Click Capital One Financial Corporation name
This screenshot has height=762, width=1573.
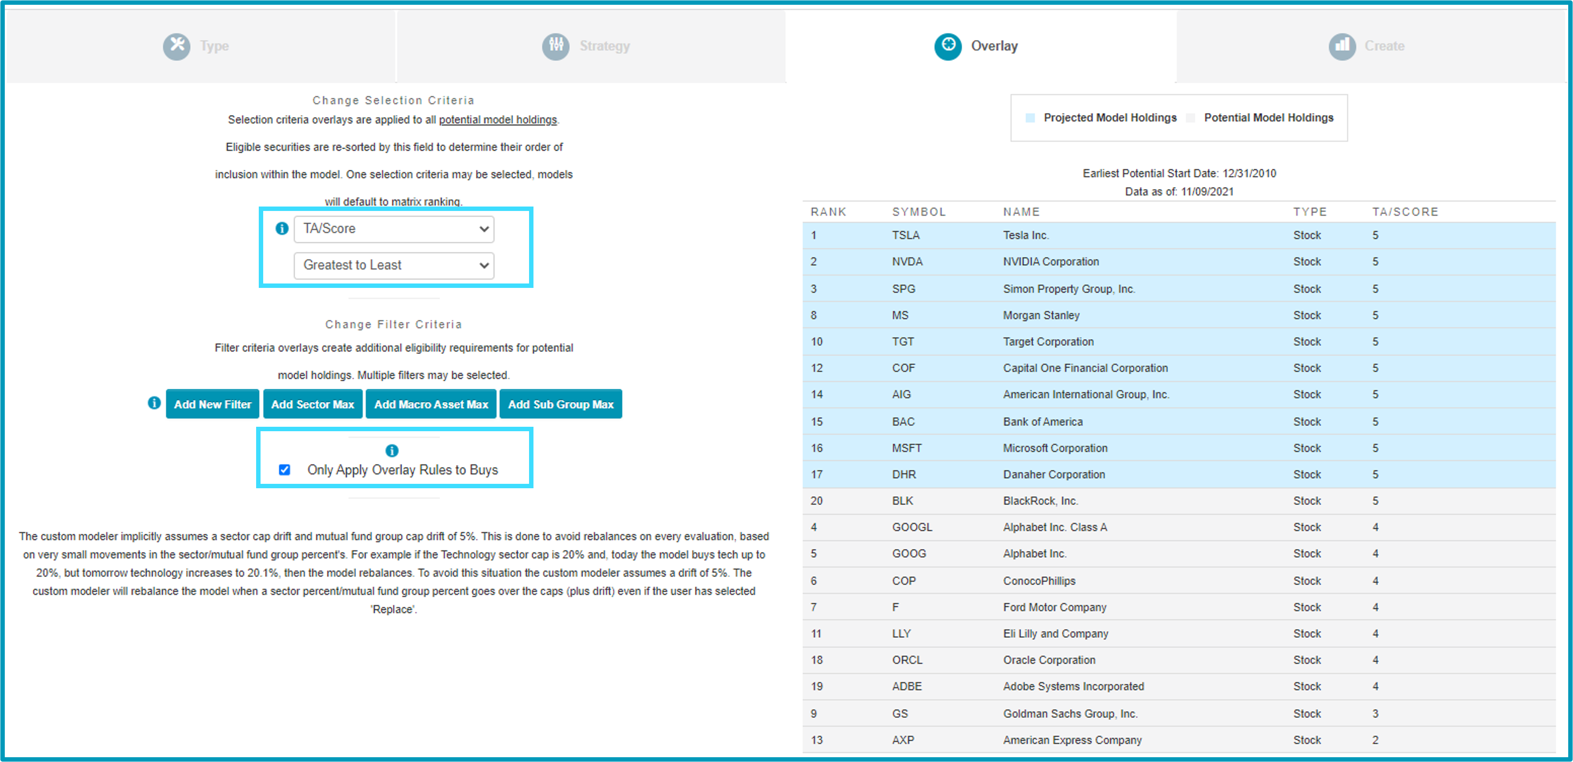pyautogui.click(x=1085, y=368)
